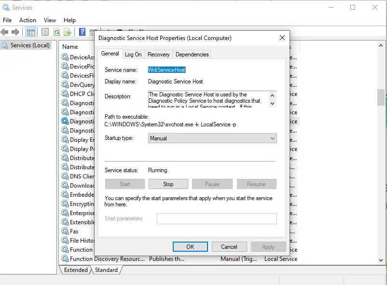
Task: Select the Extended view tab
Action: (x=76, y=270)
